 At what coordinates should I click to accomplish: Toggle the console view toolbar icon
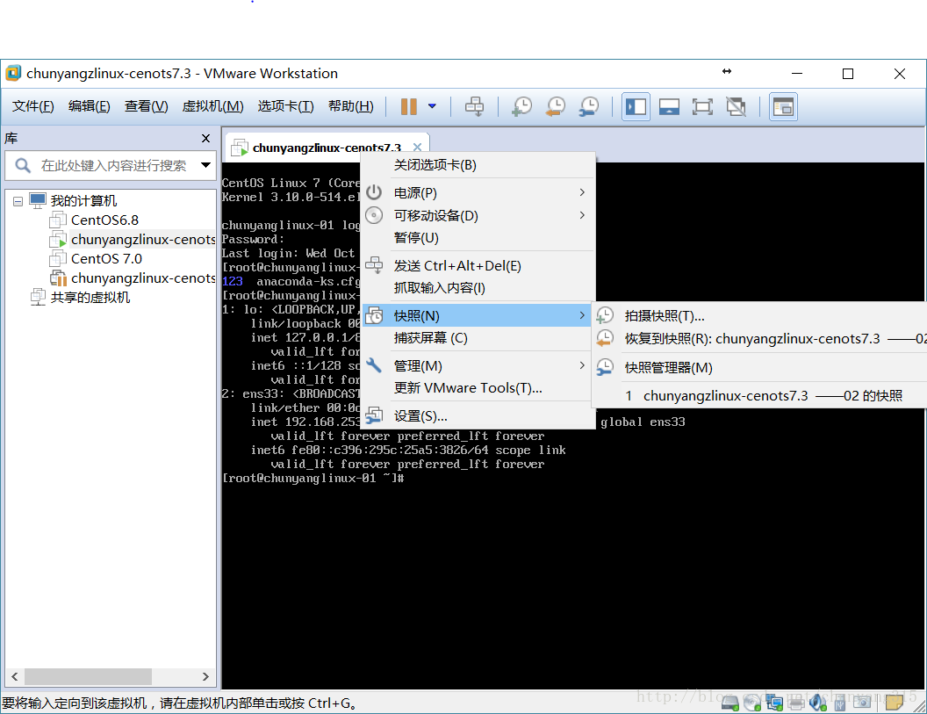pyautogui.click(x=783, y=107)
